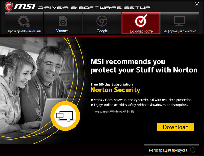Click the gear icon for Драйверы/Приложения
This screenshot has width=204, height=156.
click(x=24, y=21)
